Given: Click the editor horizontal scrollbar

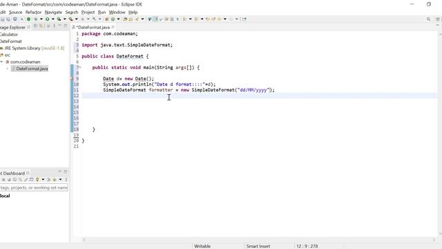Looking at the screenshot, I should pyautogui.click(x=259, y=240).
